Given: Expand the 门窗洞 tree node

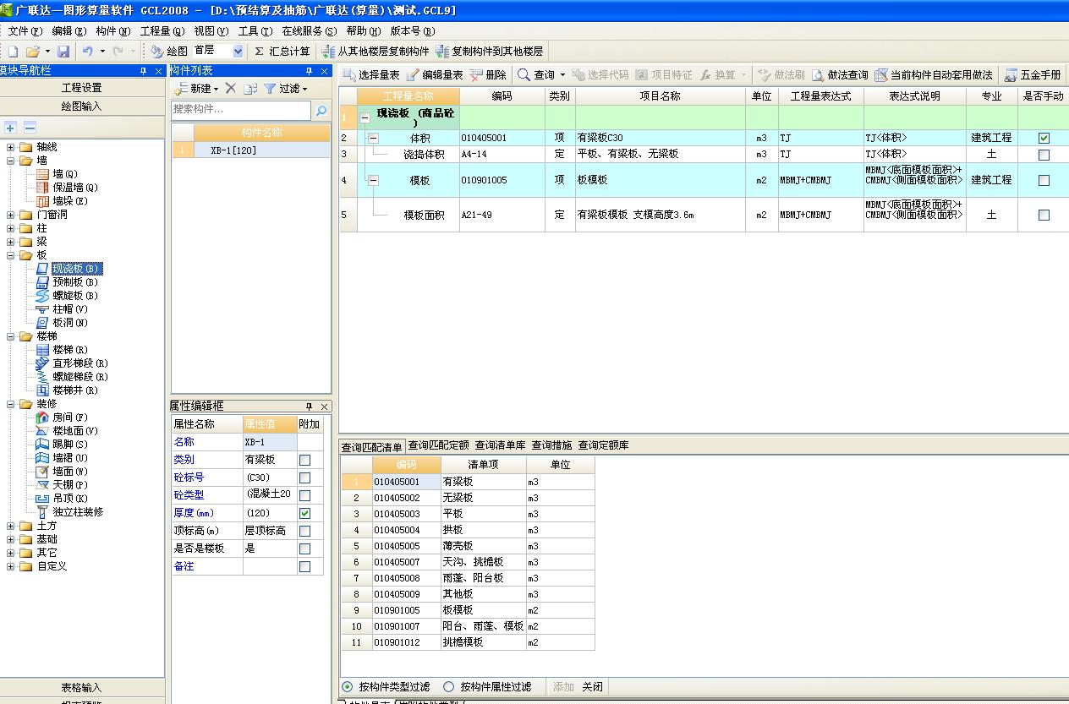Looking at the screenshot, I should tap(11, 215).
